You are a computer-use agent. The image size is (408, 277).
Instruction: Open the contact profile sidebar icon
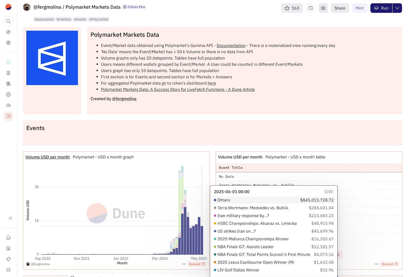pyautogui.click(x=8, y=73)
